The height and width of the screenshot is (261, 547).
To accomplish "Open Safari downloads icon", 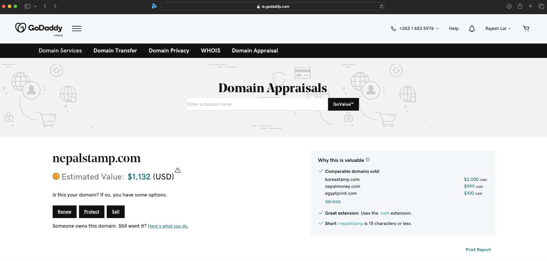I will coord(509,6).
